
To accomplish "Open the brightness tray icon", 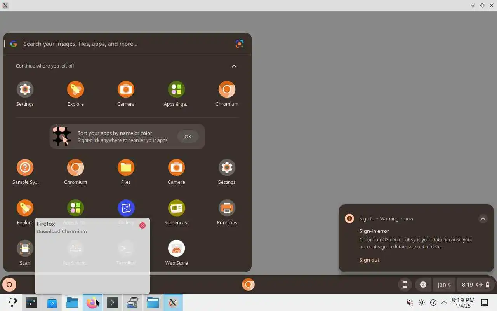I will 422,302.
